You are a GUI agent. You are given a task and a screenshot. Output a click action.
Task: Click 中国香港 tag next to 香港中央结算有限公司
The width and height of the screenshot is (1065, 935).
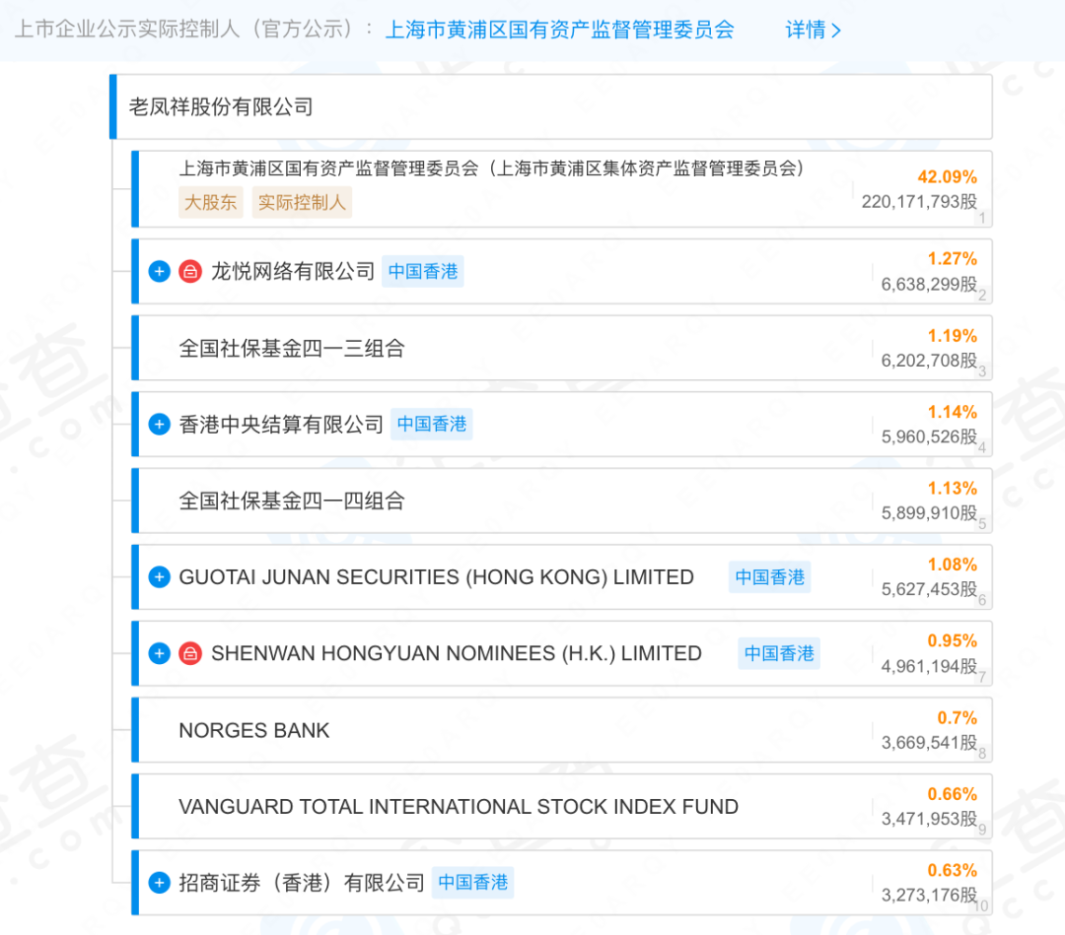coord(432,425)
